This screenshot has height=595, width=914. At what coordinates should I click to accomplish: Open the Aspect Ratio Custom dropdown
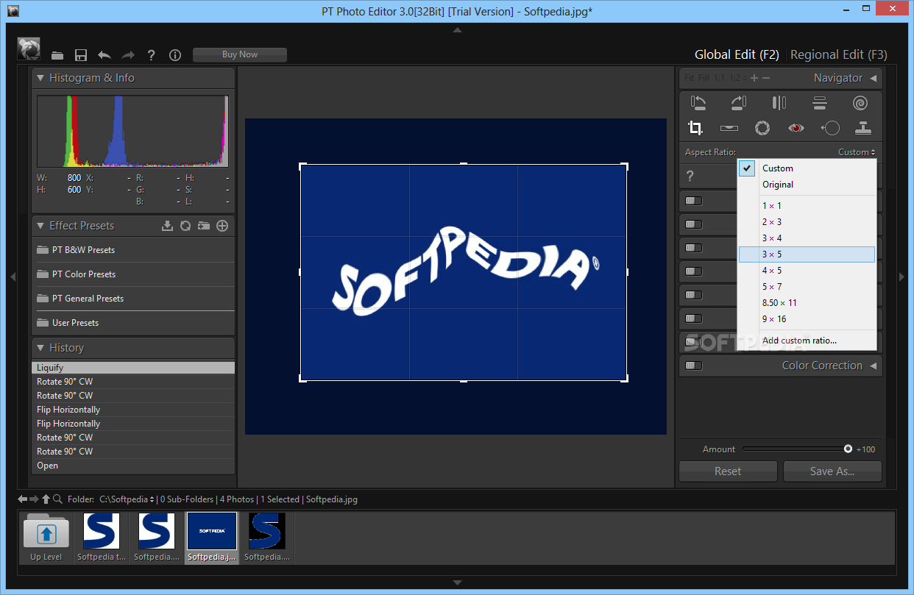(x=857, y=152)
